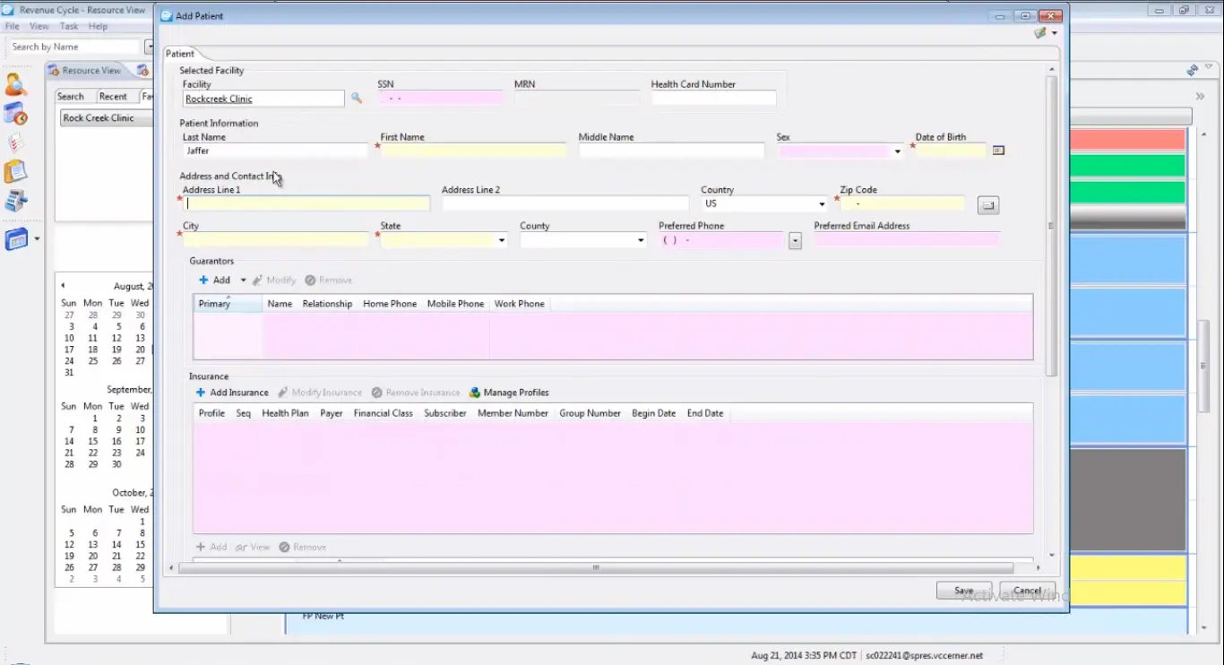Open the scheduling calendar-clock icon in the sidebar
This screenshot has height=665, width=1224.
(13, 113)
